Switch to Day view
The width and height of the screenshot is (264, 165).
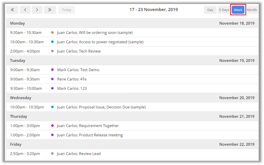(x=210, y=10)
